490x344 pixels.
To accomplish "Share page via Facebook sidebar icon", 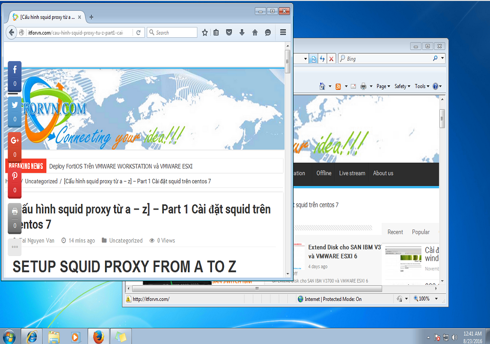I will coord(15,71).
